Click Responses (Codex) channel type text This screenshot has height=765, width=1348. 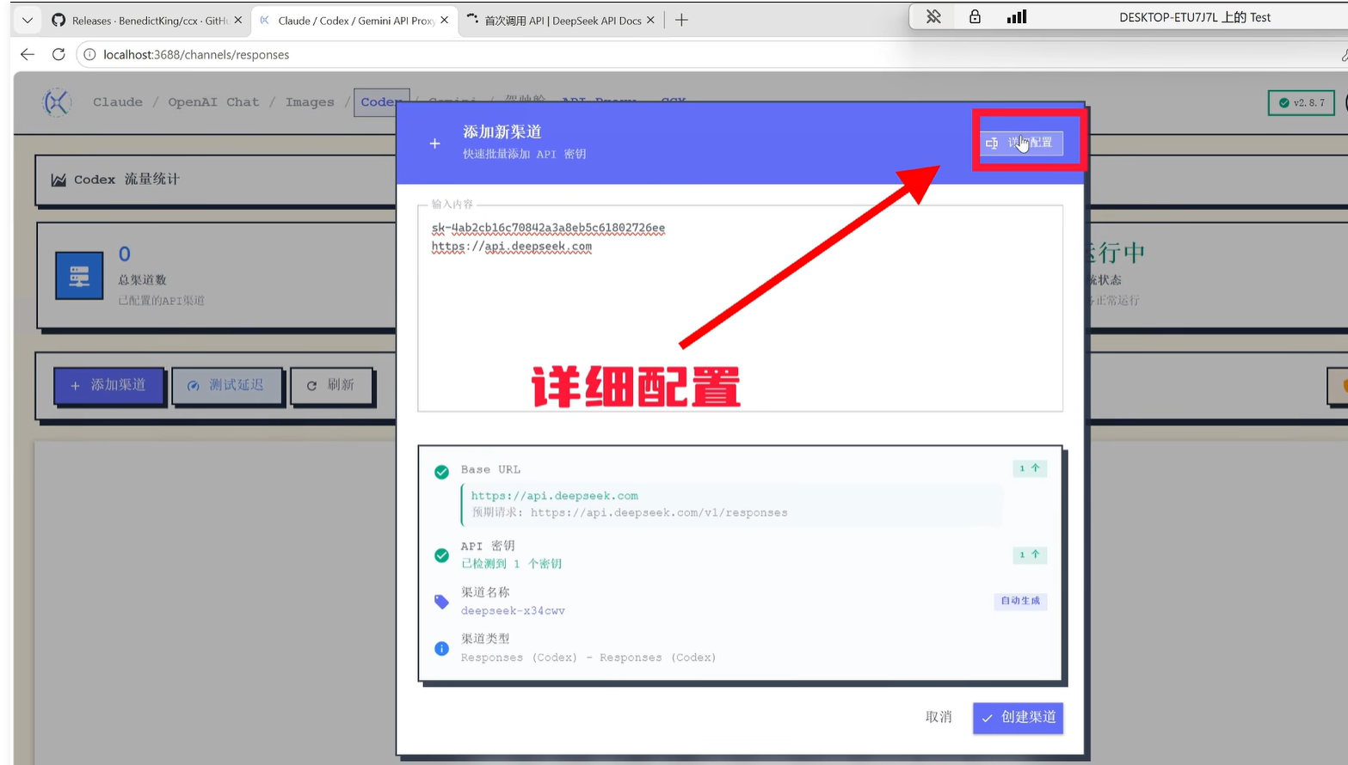click(588, 658)
